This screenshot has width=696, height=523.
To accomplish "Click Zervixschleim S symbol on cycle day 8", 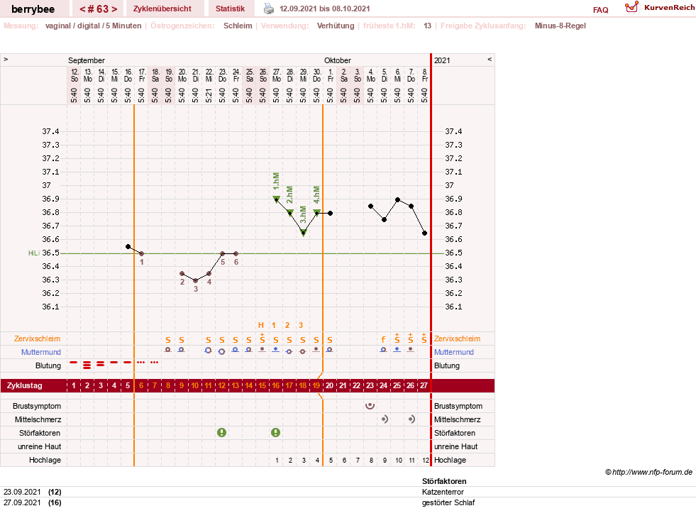I will 167,340.
